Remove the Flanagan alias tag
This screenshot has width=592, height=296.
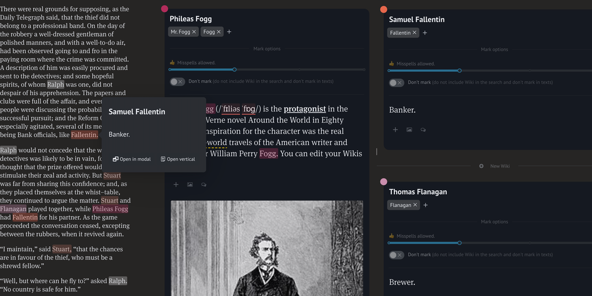(x=415, y=205)
